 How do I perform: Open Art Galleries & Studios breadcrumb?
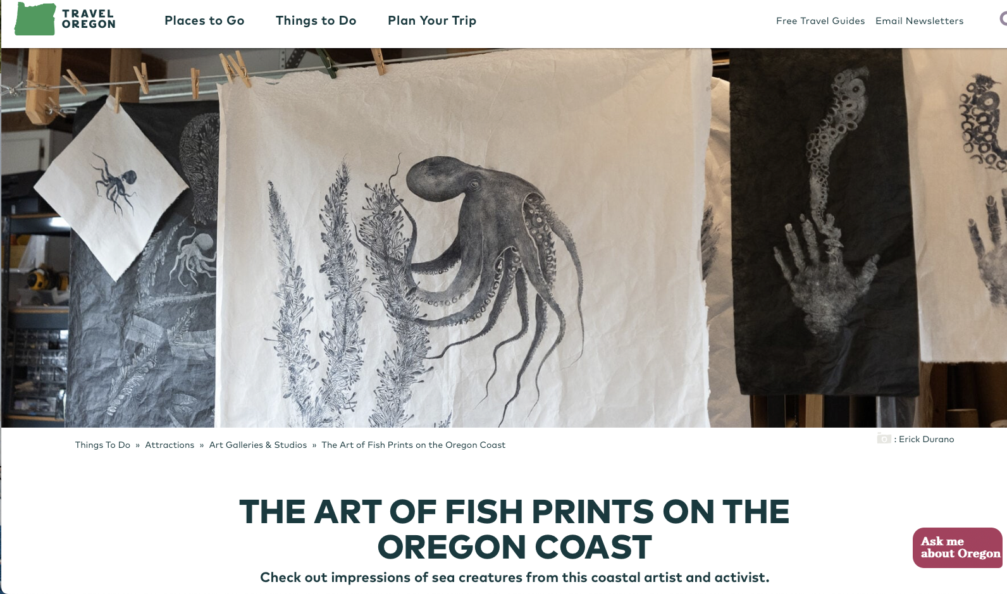pos(258,445)
